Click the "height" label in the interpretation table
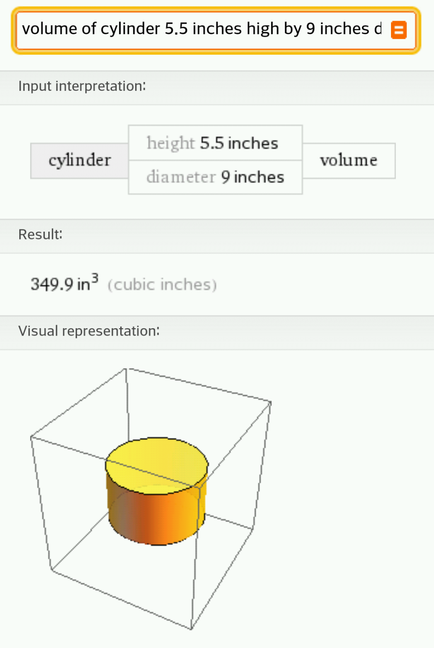 click(170, 143)
